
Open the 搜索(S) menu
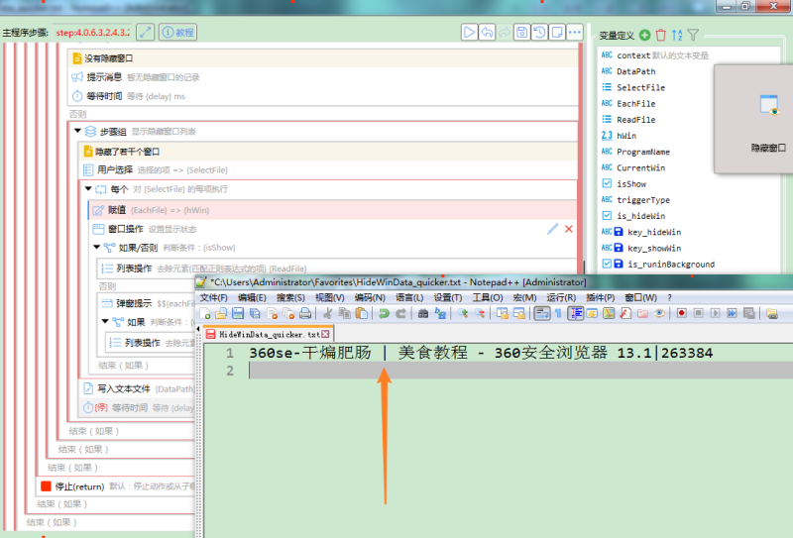[290, 297]
